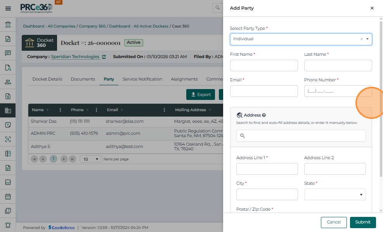Click the Submit button
The height and width of the screenshot is (232, 383).
[363, 222]
